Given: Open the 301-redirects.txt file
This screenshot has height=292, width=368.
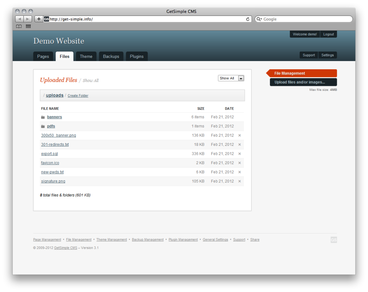Looking at the screenshot, I should point(55,144).
